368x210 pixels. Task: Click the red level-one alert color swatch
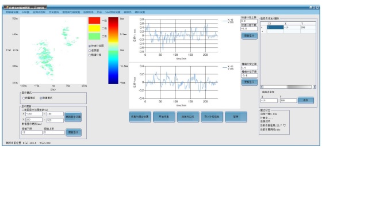(x=94, y=21)
